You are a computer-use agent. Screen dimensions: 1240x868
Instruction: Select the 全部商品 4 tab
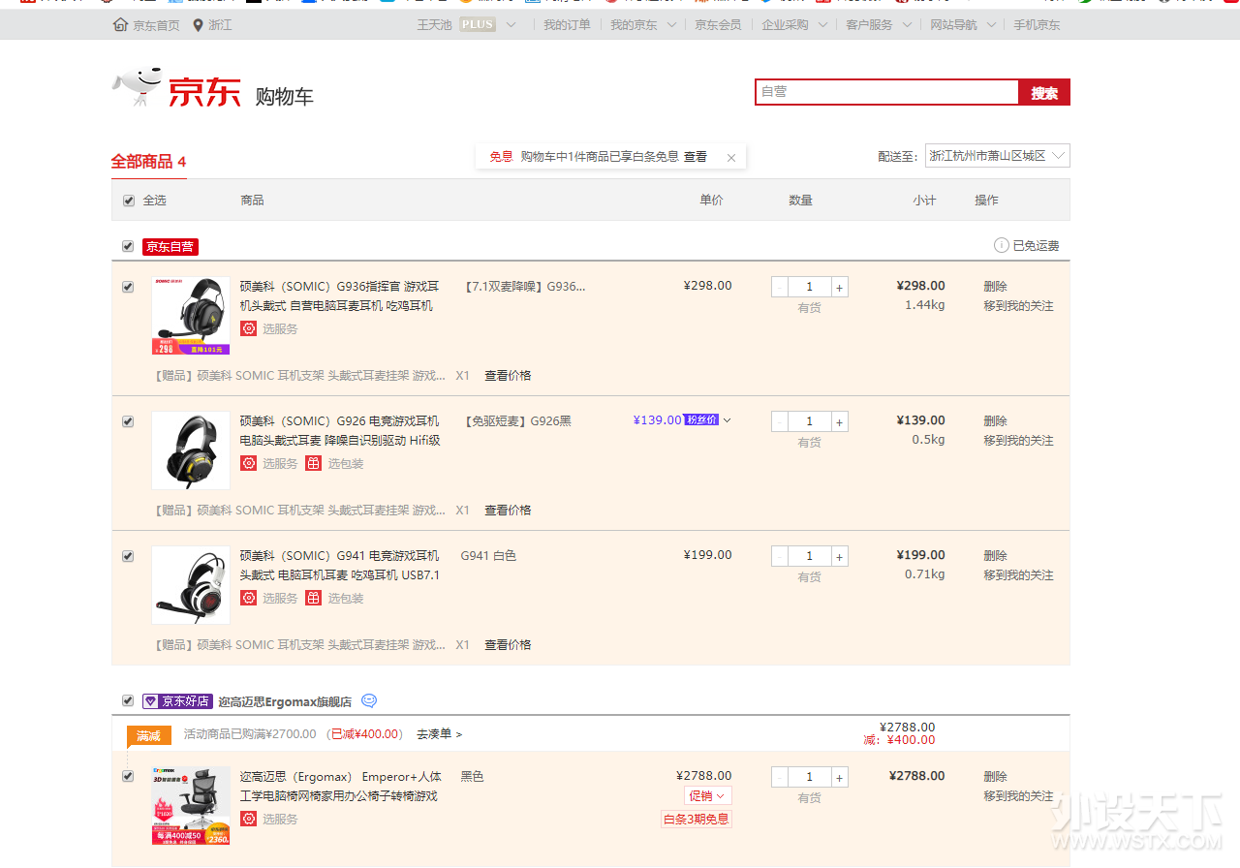click(x=148, y=162)
